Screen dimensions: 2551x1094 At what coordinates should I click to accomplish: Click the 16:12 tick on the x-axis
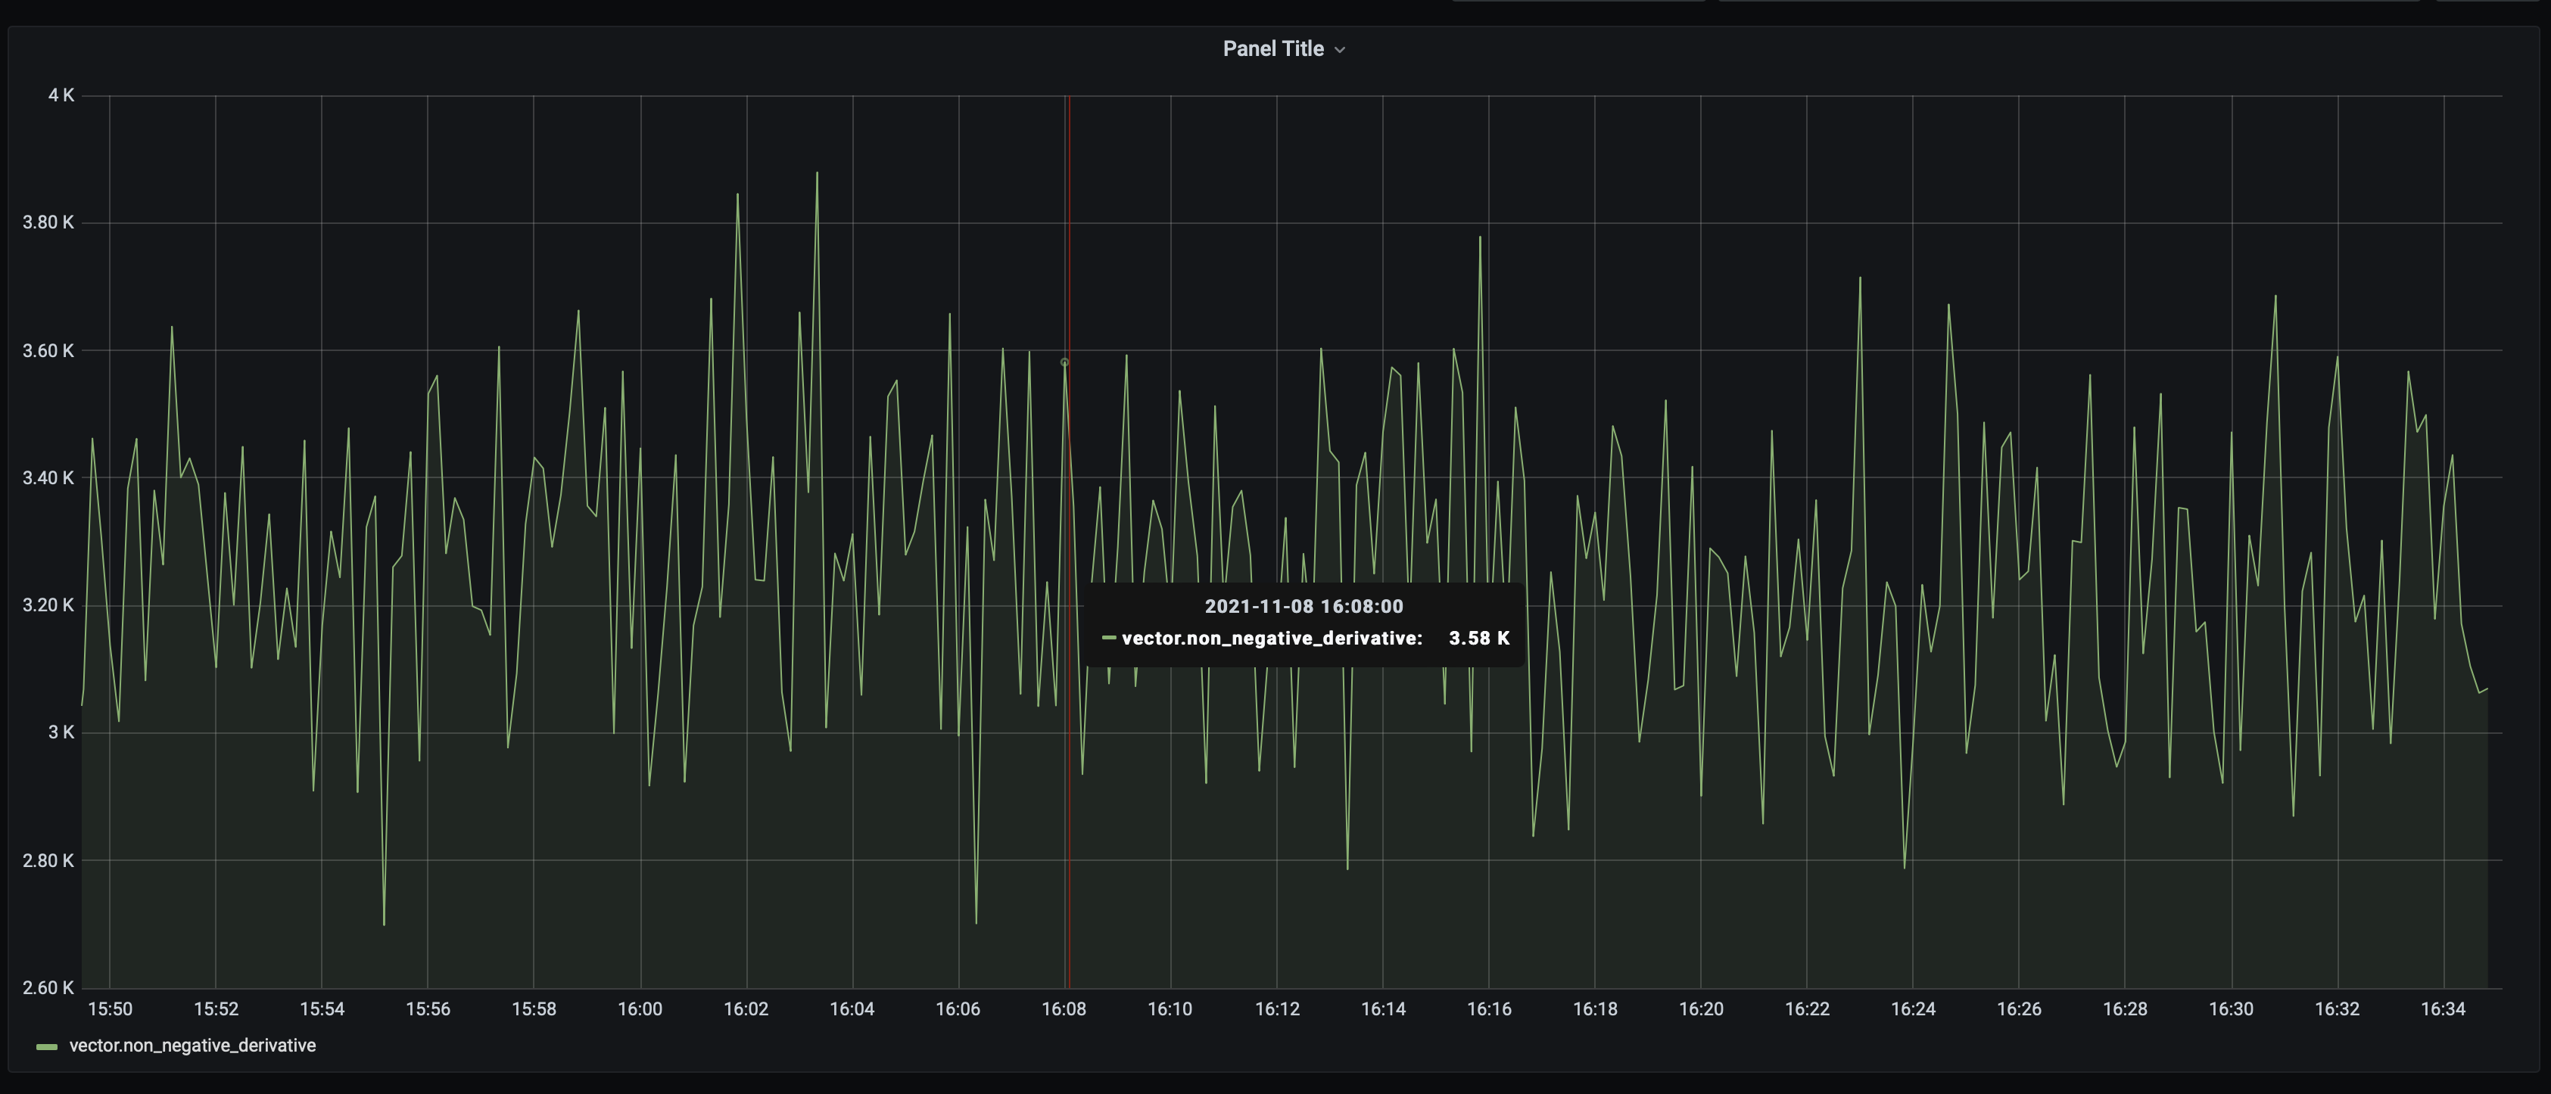pos(1279,1009)
